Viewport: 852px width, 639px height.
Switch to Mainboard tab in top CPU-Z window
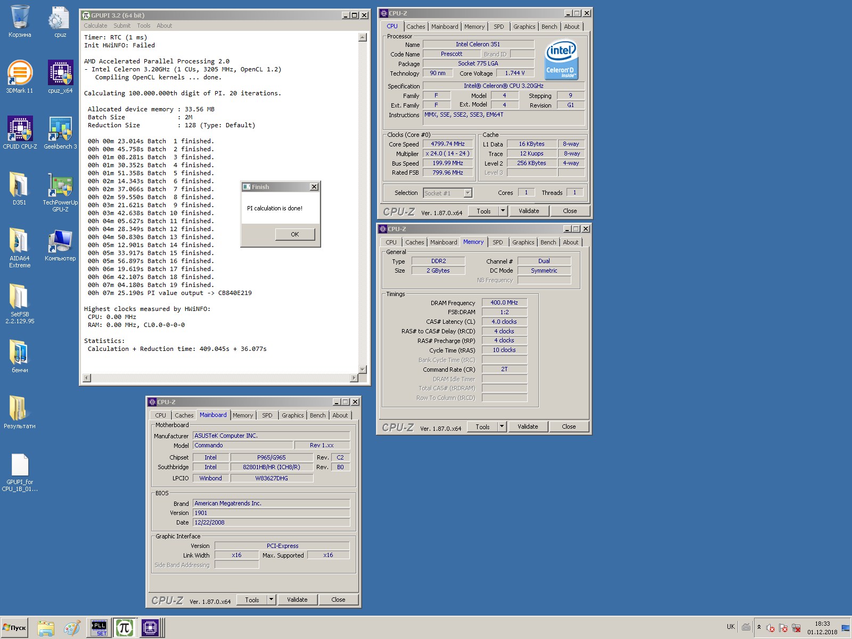[445, 27]
